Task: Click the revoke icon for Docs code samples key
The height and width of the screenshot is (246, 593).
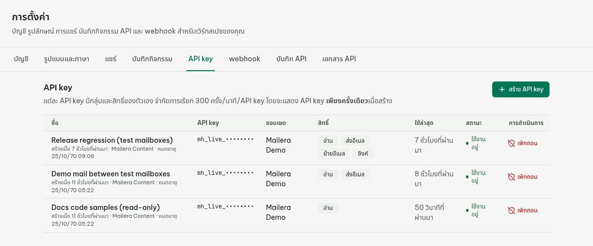Action: 511,210
